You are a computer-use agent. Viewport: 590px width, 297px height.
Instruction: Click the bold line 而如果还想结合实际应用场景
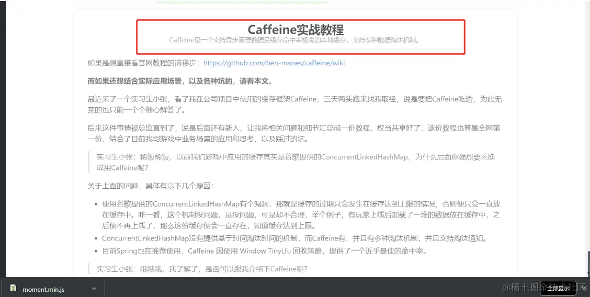[180, 81]
